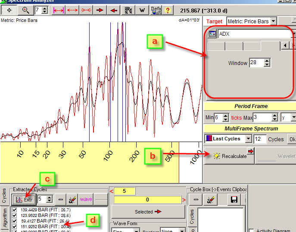The height and width of the screenshot is (232, 296).
Task: Click the MultiFrame Cycles count field
Action: (259, 139)
